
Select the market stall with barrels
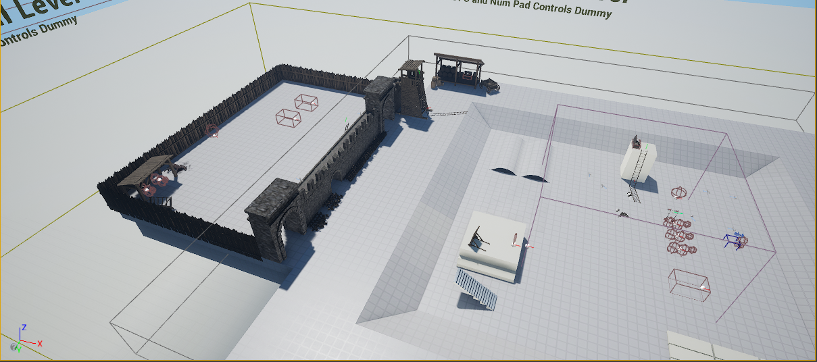click(x=458, y=70)
